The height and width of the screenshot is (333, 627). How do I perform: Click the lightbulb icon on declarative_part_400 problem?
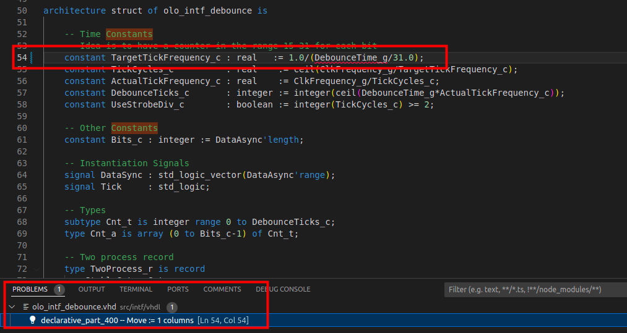(33, 320)
